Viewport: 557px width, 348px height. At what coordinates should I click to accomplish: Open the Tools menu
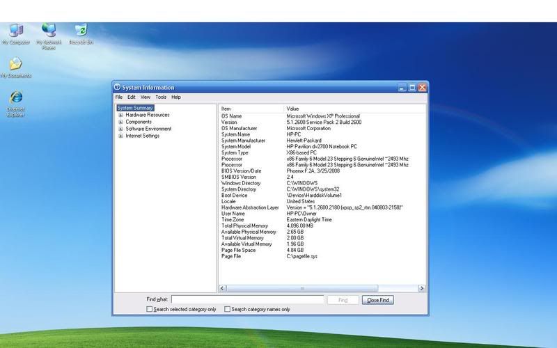[x=161, y=97]
